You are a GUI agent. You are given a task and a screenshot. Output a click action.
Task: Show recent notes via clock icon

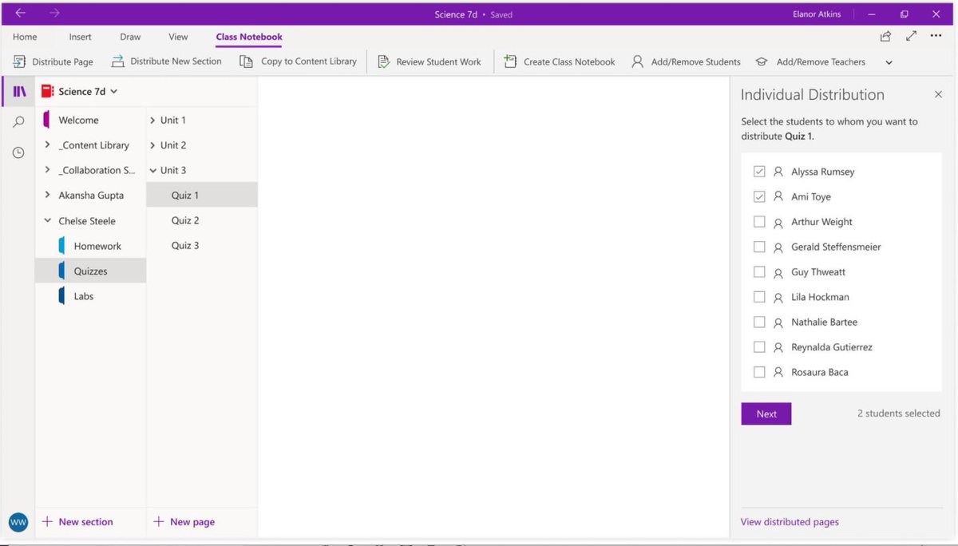coord(18,152)
